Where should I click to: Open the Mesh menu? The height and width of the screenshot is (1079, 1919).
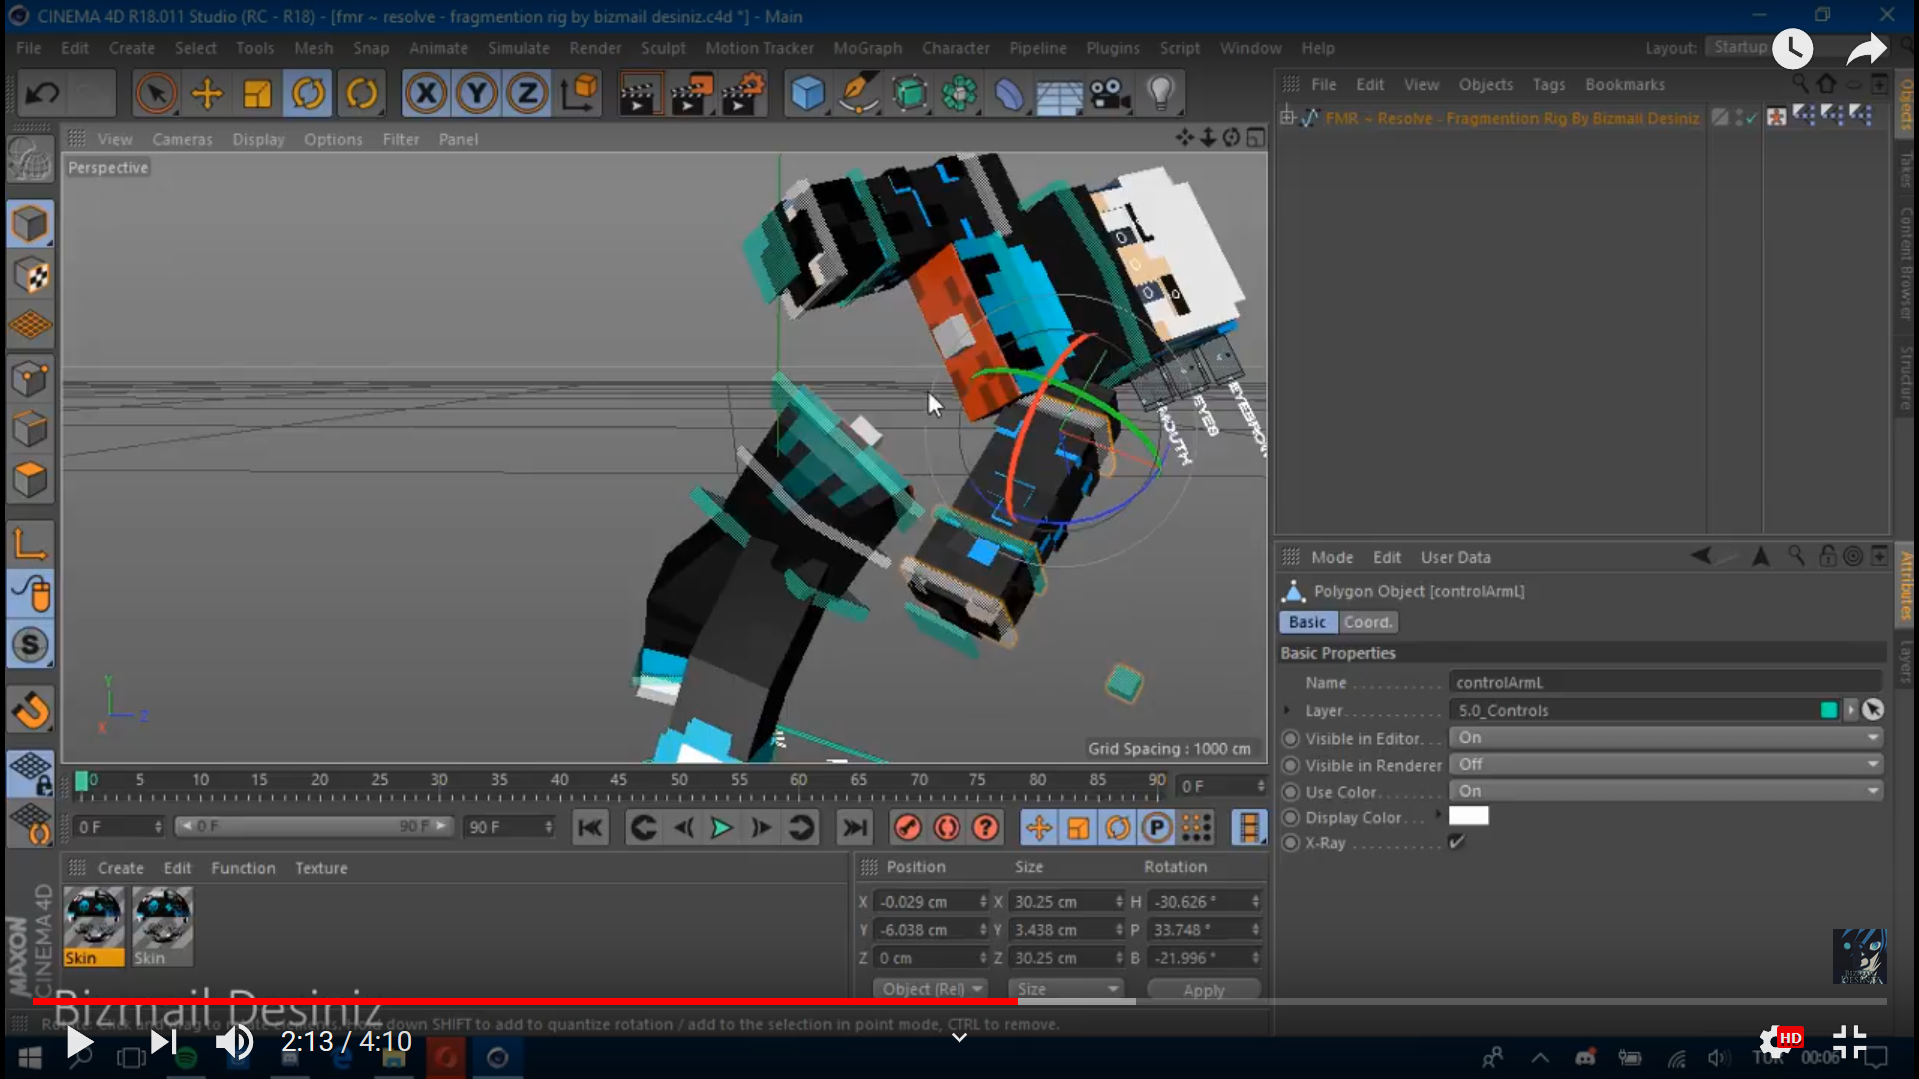[313, 48]
